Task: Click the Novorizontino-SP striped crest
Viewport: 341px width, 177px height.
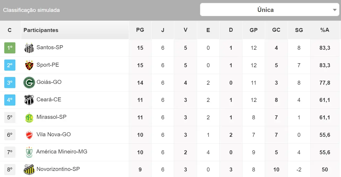Action: click(x=29, y=170)
